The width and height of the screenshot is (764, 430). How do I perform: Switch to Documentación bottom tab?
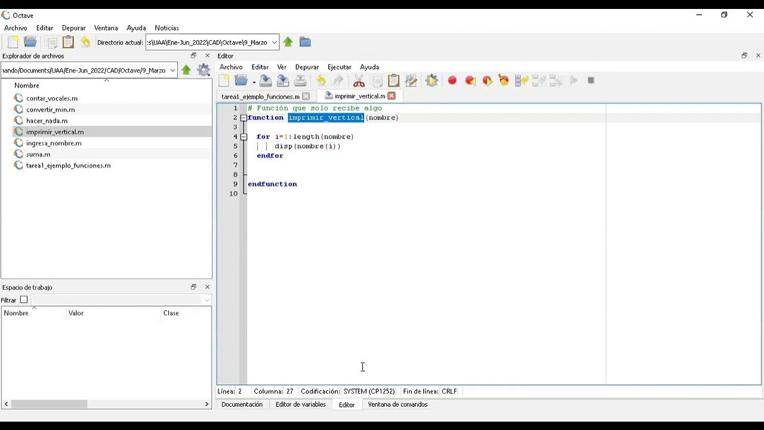coord(242,404)
